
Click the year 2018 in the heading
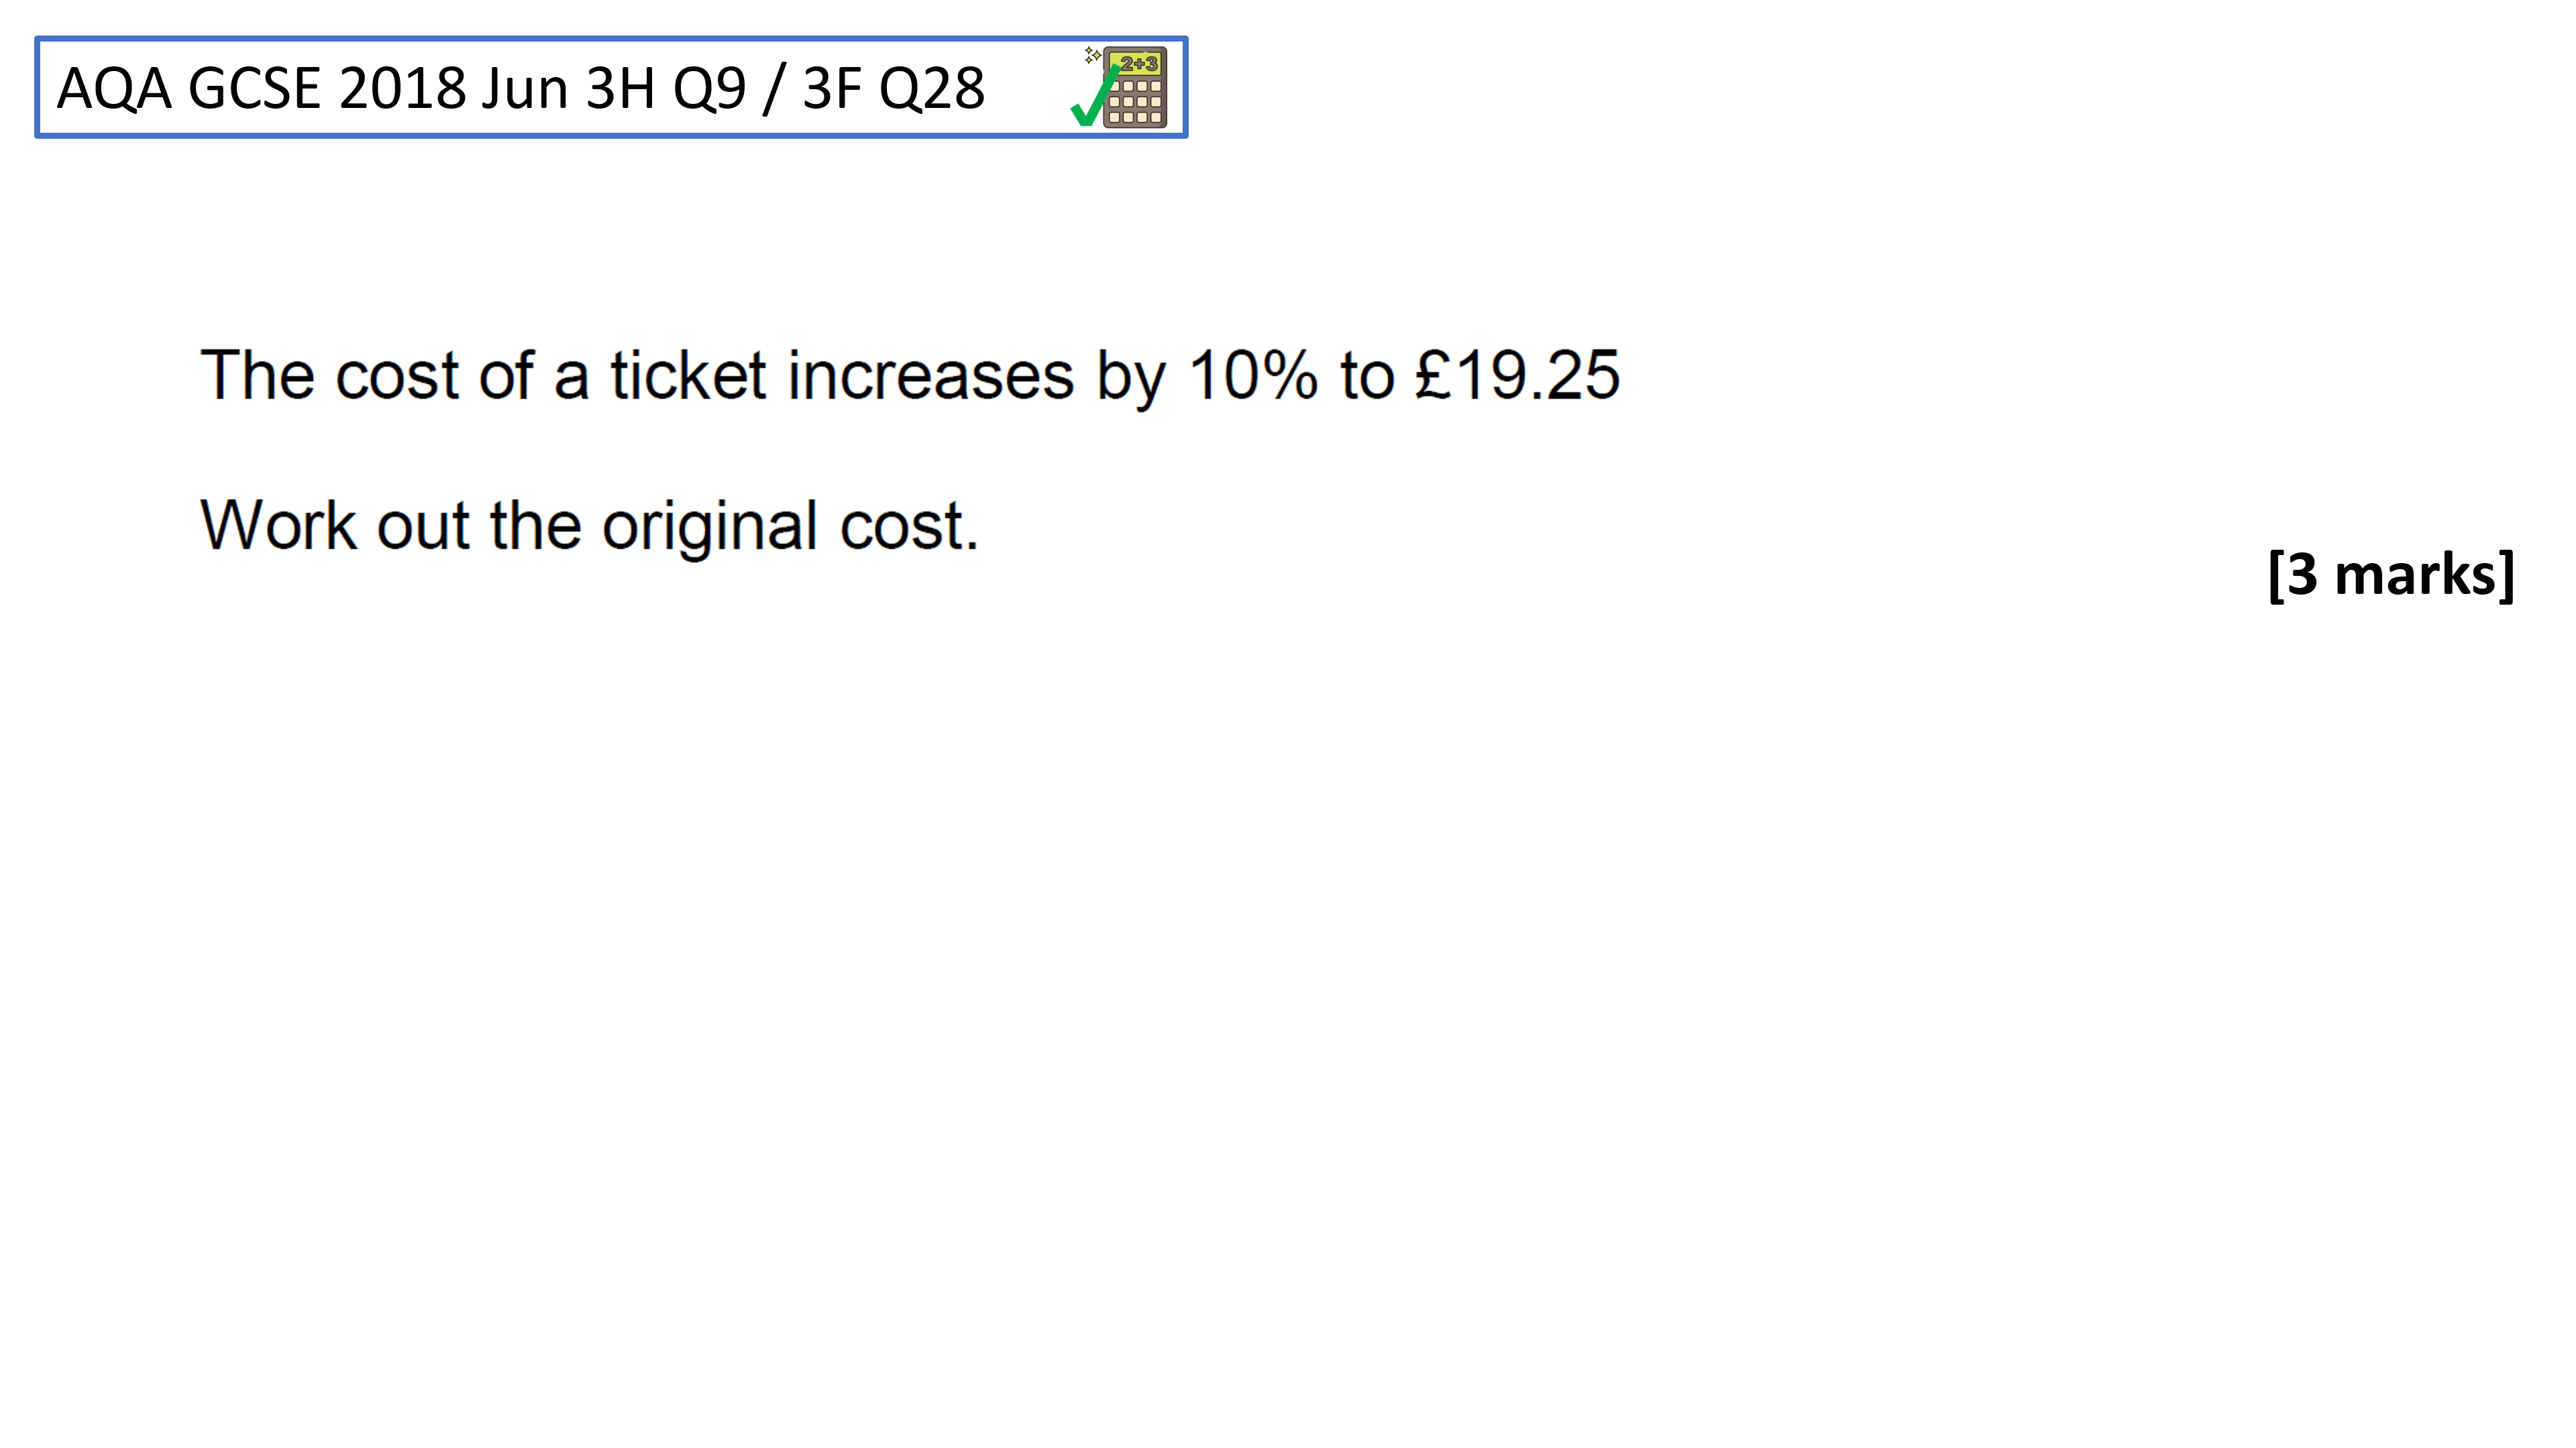[x=403, y=88]
